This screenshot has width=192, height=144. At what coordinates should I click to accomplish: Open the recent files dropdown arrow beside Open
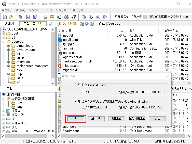point(15,17)
